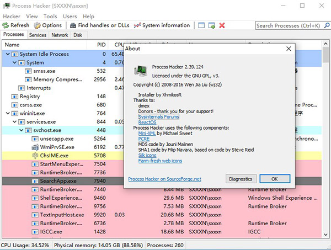Collapse the services.exe tree node
This screenshot has width=331, height=250.
click(14, 121)
